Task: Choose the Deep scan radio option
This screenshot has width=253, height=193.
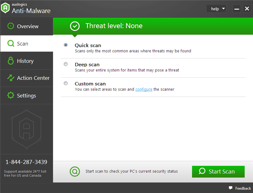Action: click(66, 64)
